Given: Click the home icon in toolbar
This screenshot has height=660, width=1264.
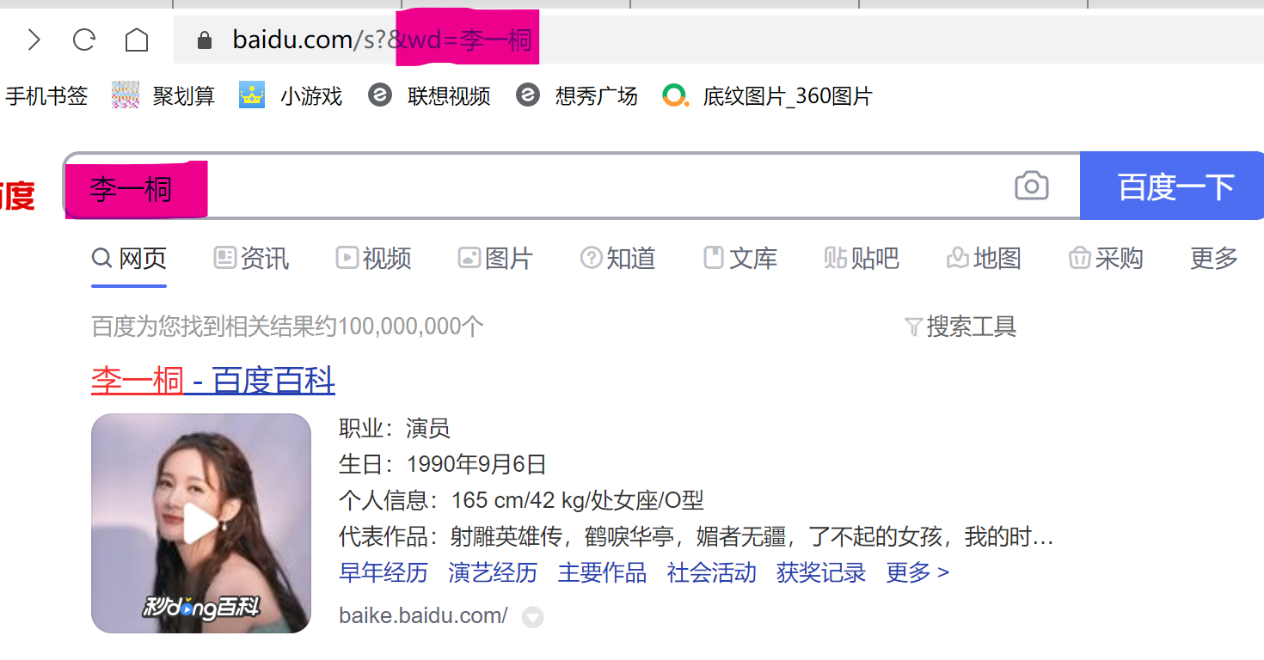Looking at the screenshot, I should tap(136, 39).
